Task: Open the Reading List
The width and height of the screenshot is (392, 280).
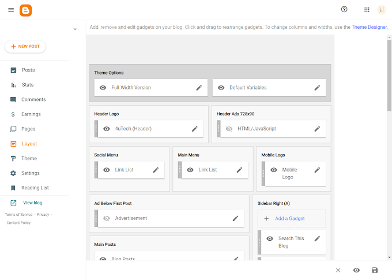Action: click(x=35, y=188)
